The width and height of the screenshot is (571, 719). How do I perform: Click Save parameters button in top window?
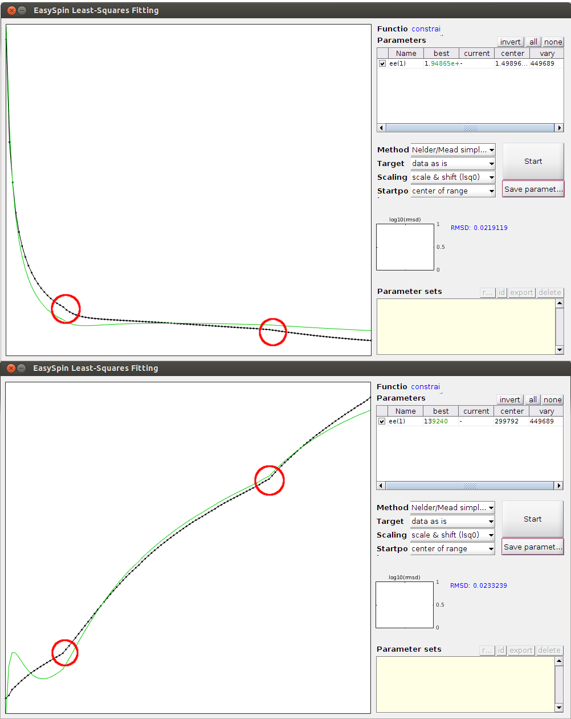(533, 189)
